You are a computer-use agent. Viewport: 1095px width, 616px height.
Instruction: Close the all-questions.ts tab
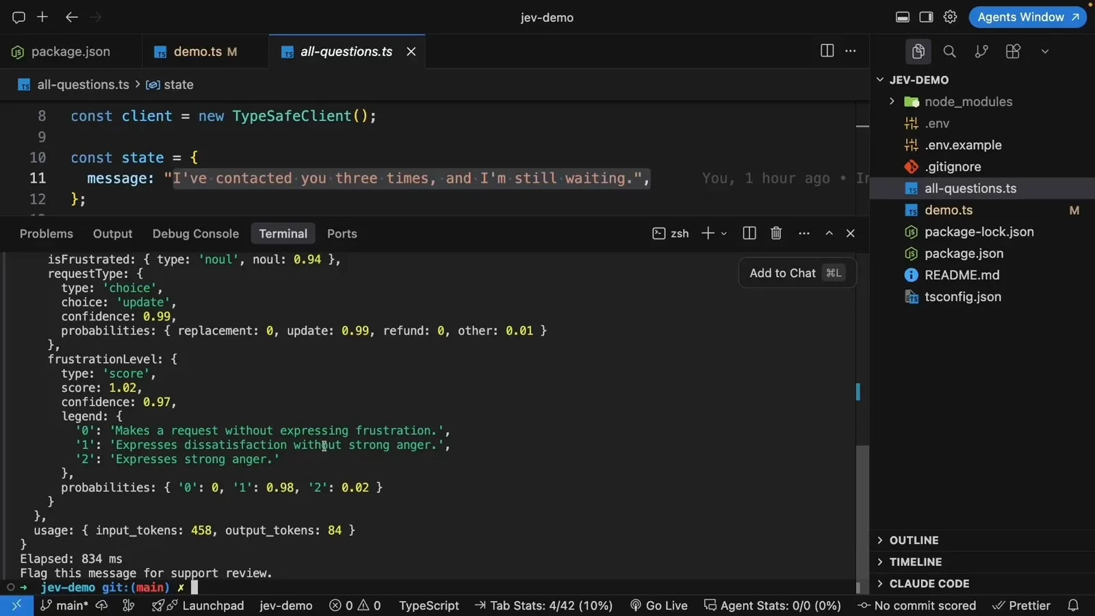(x=411, y=51)
